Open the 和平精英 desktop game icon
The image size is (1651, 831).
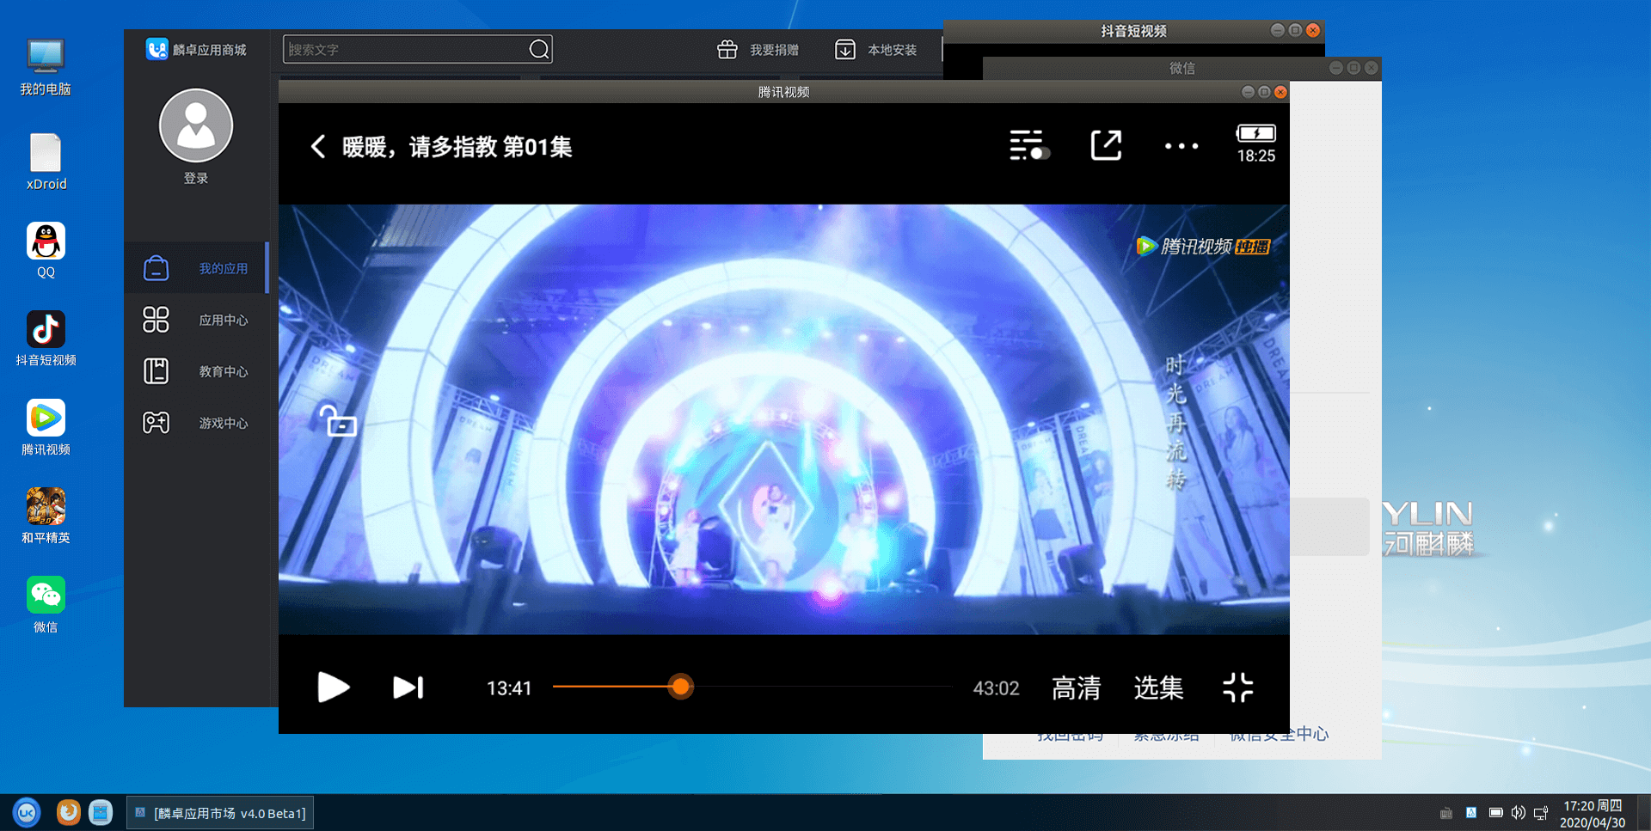tap(46, 516)
